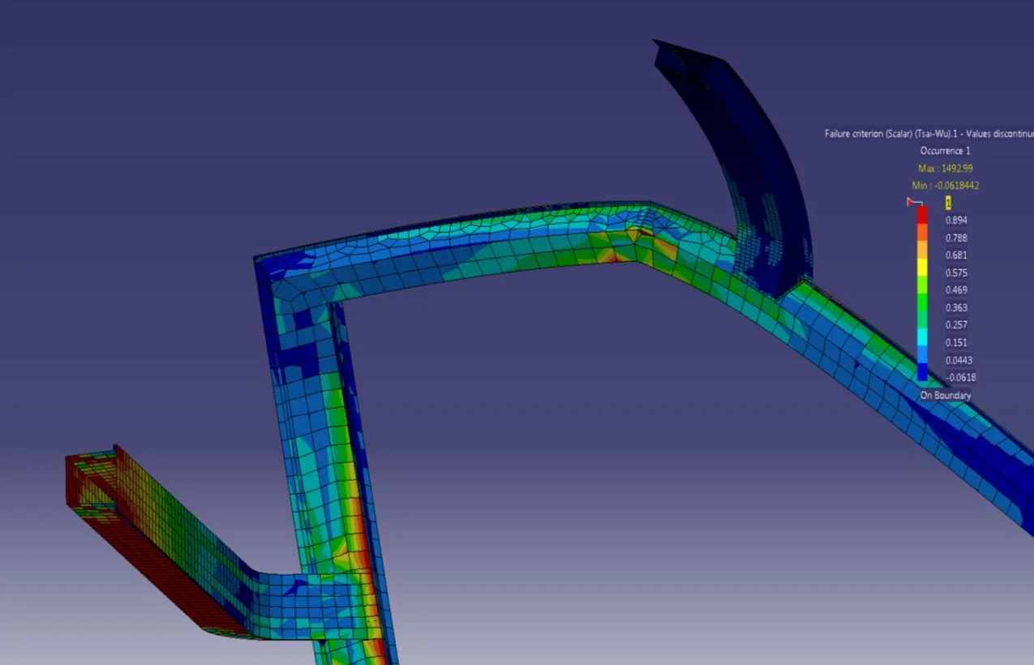Select the red band of the contour palette
Screen dimensions: 1034x665
click(x=922, y=216)
